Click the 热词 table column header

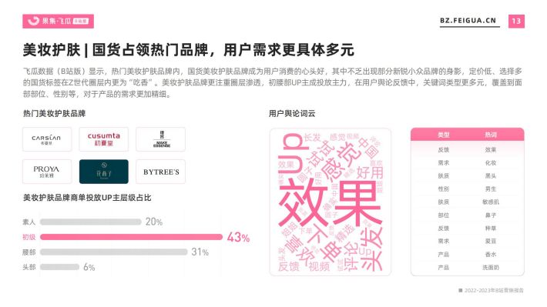point(491,135)
